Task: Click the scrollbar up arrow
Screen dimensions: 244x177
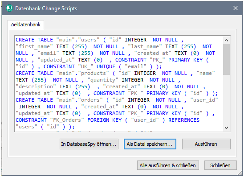Action: tap(227, 40)
